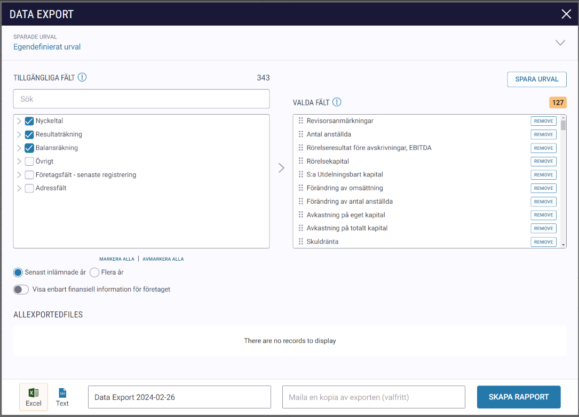Check the Övrigt checkbox
Viewport: 579px width, 417px height.
(29, 161)
